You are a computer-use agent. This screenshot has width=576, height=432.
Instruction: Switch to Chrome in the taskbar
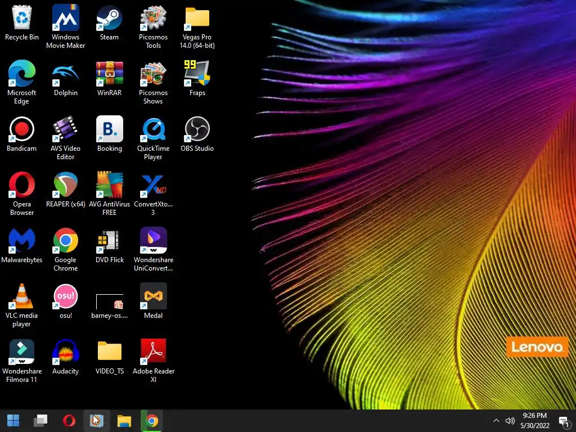click(x=152, y=421)
